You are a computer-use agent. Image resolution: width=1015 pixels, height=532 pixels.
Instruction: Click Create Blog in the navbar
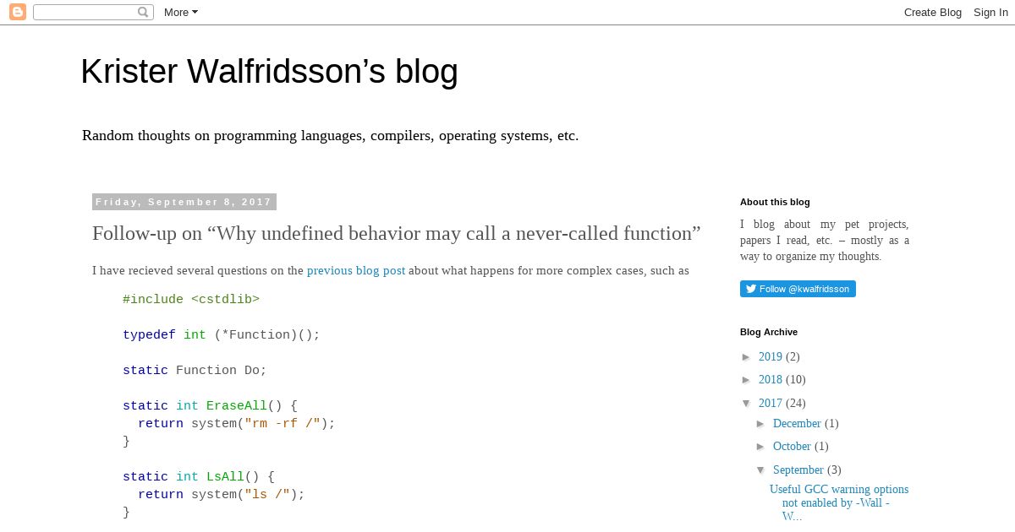pos(933,12)
